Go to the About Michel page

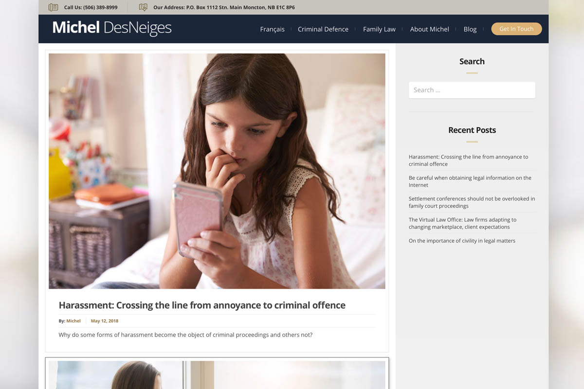coord(429,29)
